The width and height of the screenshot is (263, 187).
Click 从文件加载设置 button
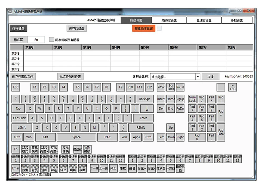pyautogui.click(x=70, y=77)
